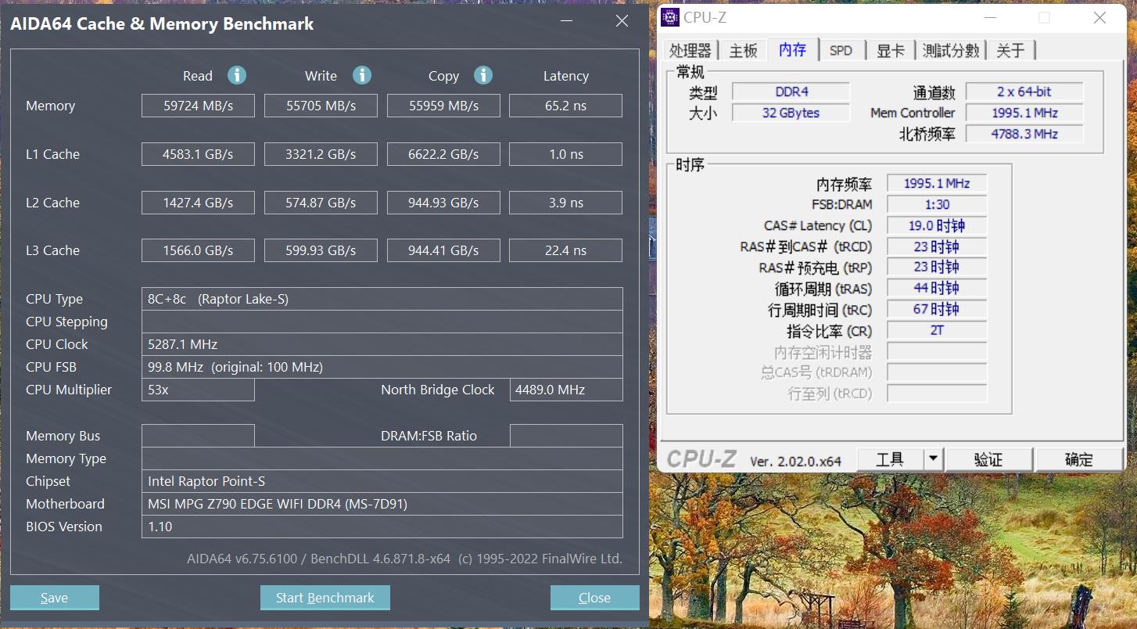
Task: Click the Save button in AIDA64
Action: pyautogui.click(x=54, y=597)
